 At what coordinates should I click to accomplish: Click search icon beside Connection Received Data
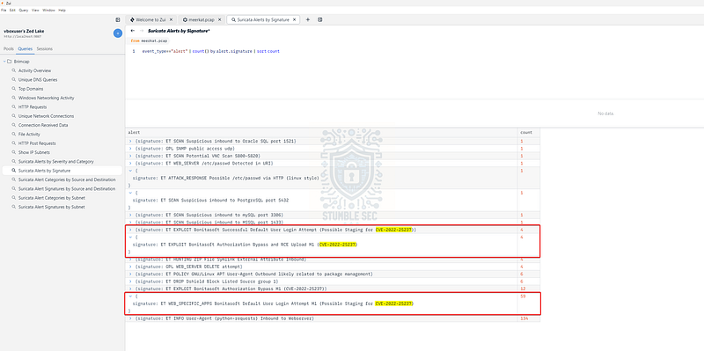14,125
